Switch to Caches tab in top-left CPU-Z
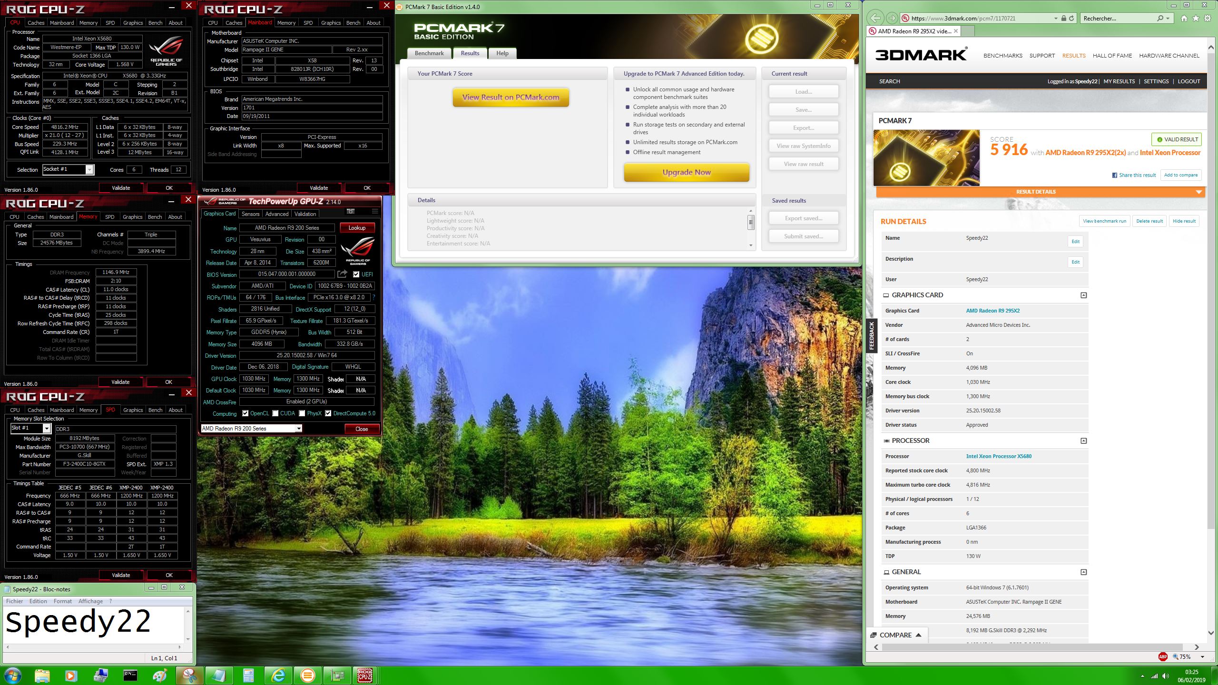 tap(36, 22)
